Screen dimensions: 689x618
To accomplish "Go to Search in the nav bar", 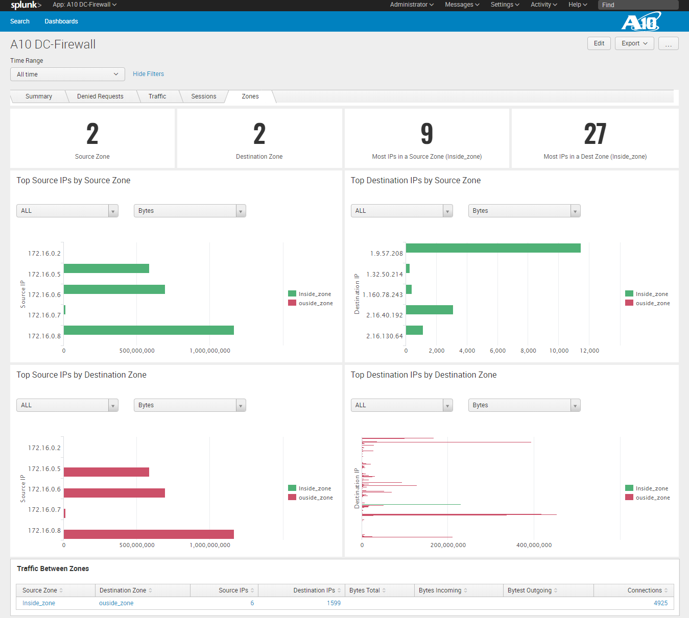I will (20, 21).
